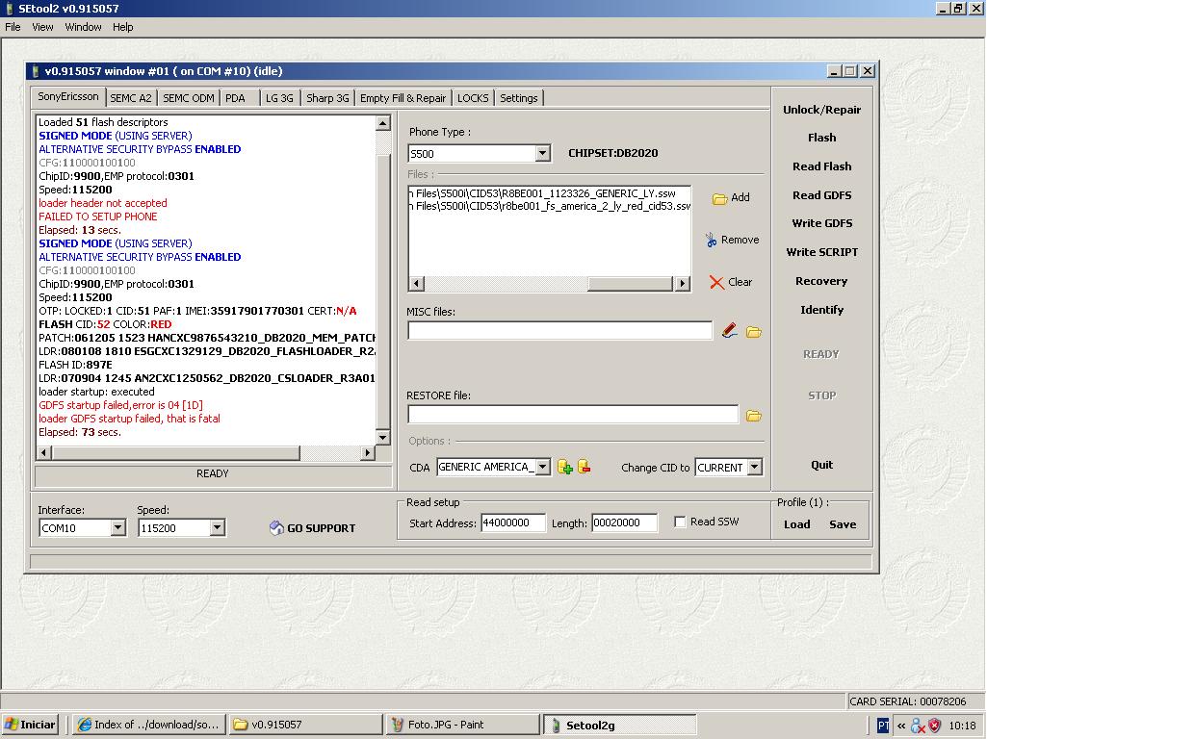1195x739 pixels.
Task: Open the RESTORE file browse folder icon
Action: click(754, 416)
